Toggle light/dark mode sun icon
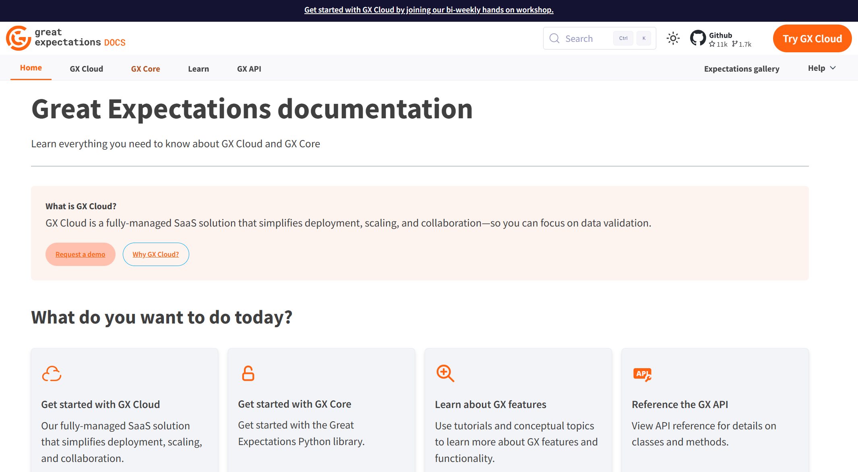The height and width of the screenshot is (472, 858). pyautogui.click(x=673, y=38)
